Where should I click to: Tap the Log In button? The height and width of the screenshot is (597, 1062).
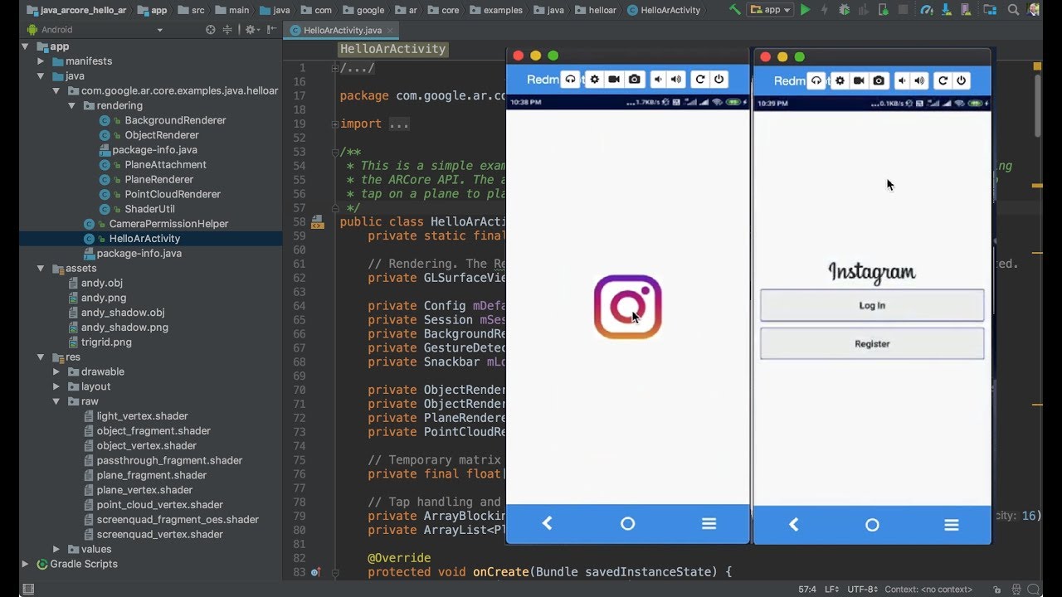pos(872,305)
